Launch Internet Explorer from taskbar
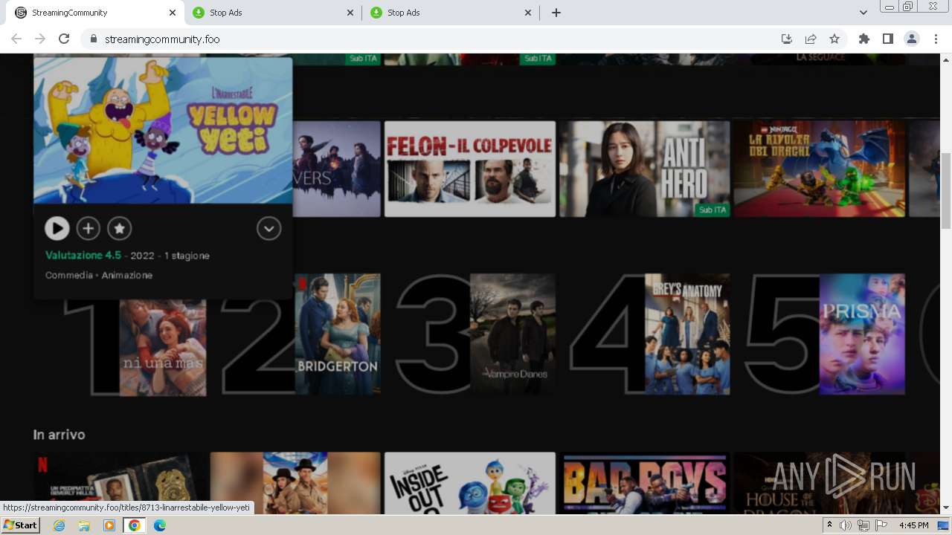 [x=59, y=525]
